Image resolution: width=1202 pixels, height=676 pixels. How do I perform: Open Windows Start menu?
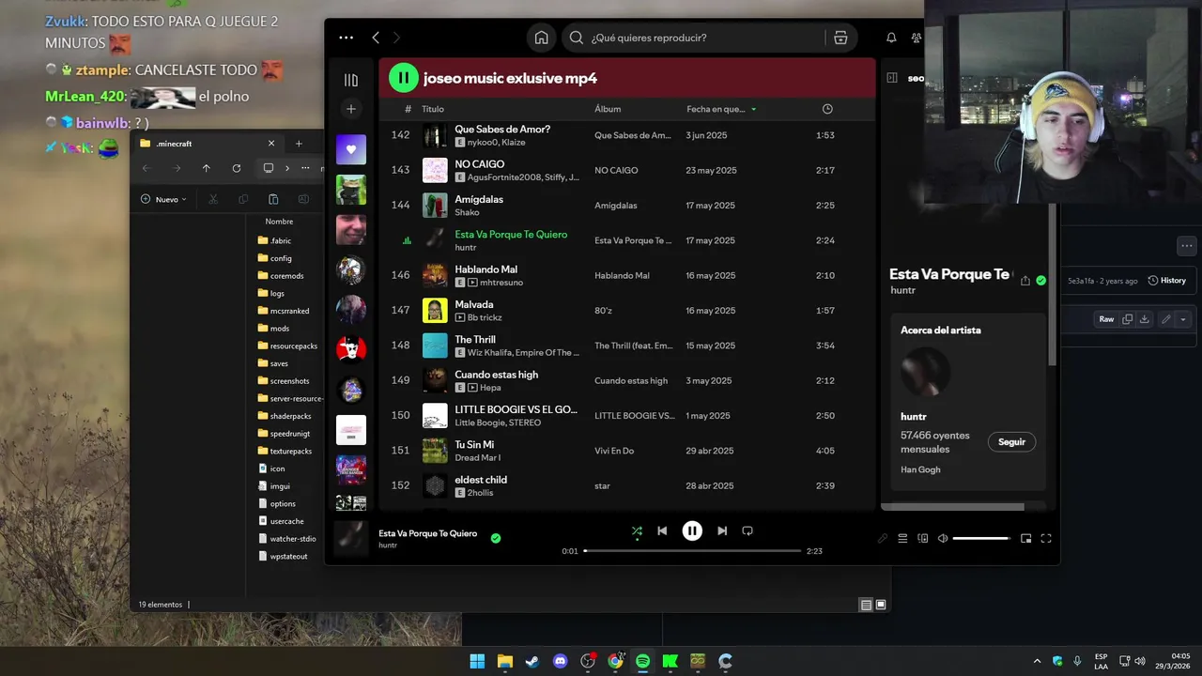point(477,661)
